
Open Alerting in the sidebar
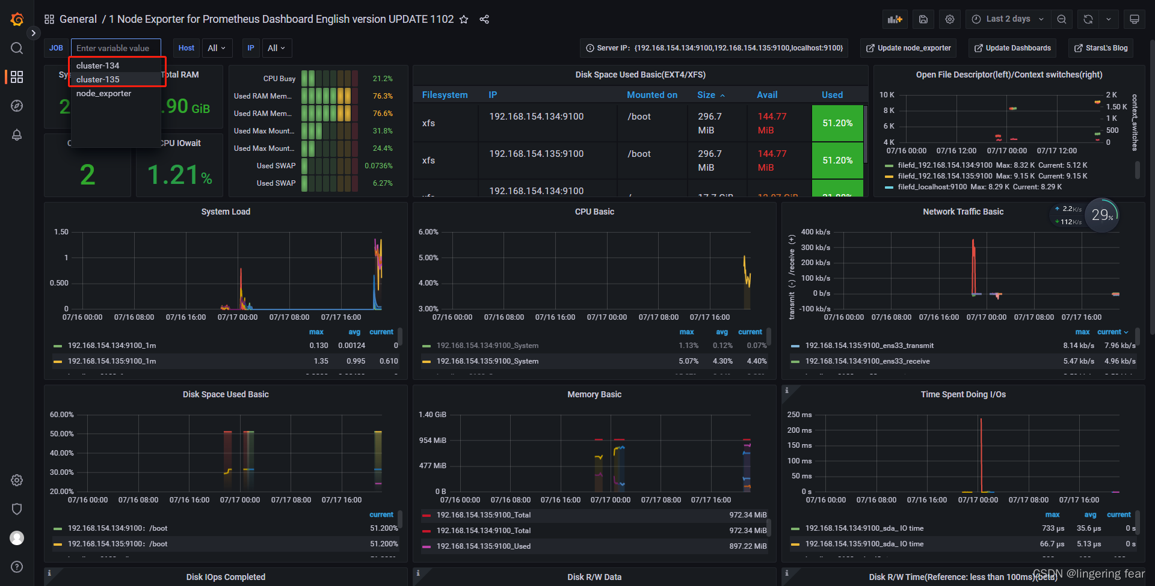pyautogui.click(x=16, y=135)
